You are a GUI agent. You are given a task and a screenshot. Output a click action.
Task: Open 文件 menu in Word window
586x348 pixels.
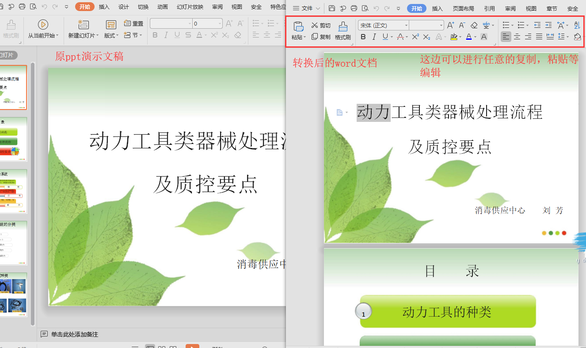click(307, 8)
